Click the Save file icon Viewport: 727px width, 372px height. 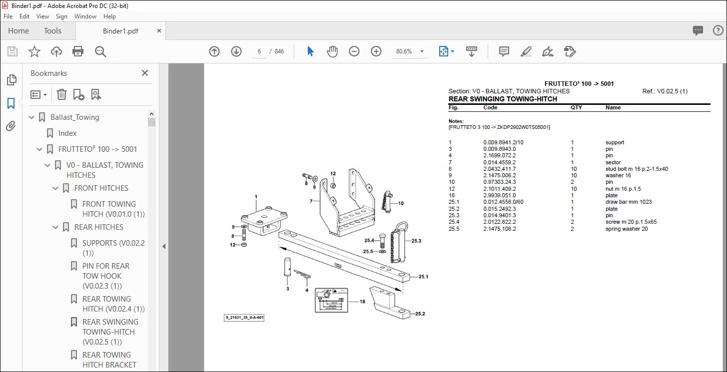tap(12, 51)
